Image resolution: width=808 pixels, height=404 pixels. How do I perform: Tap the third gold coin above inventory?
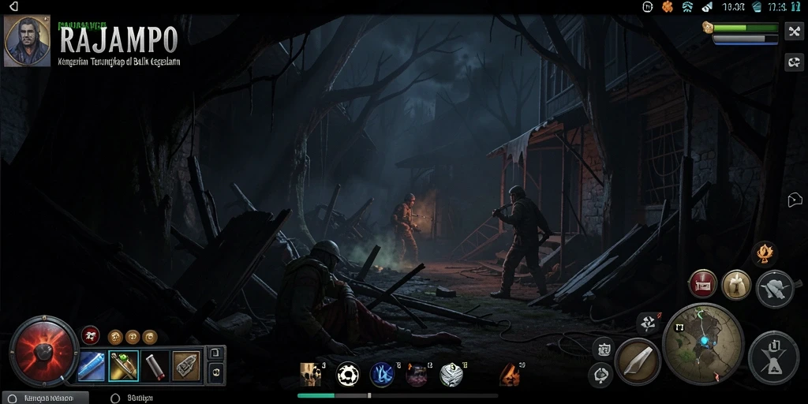click(150, 337)
